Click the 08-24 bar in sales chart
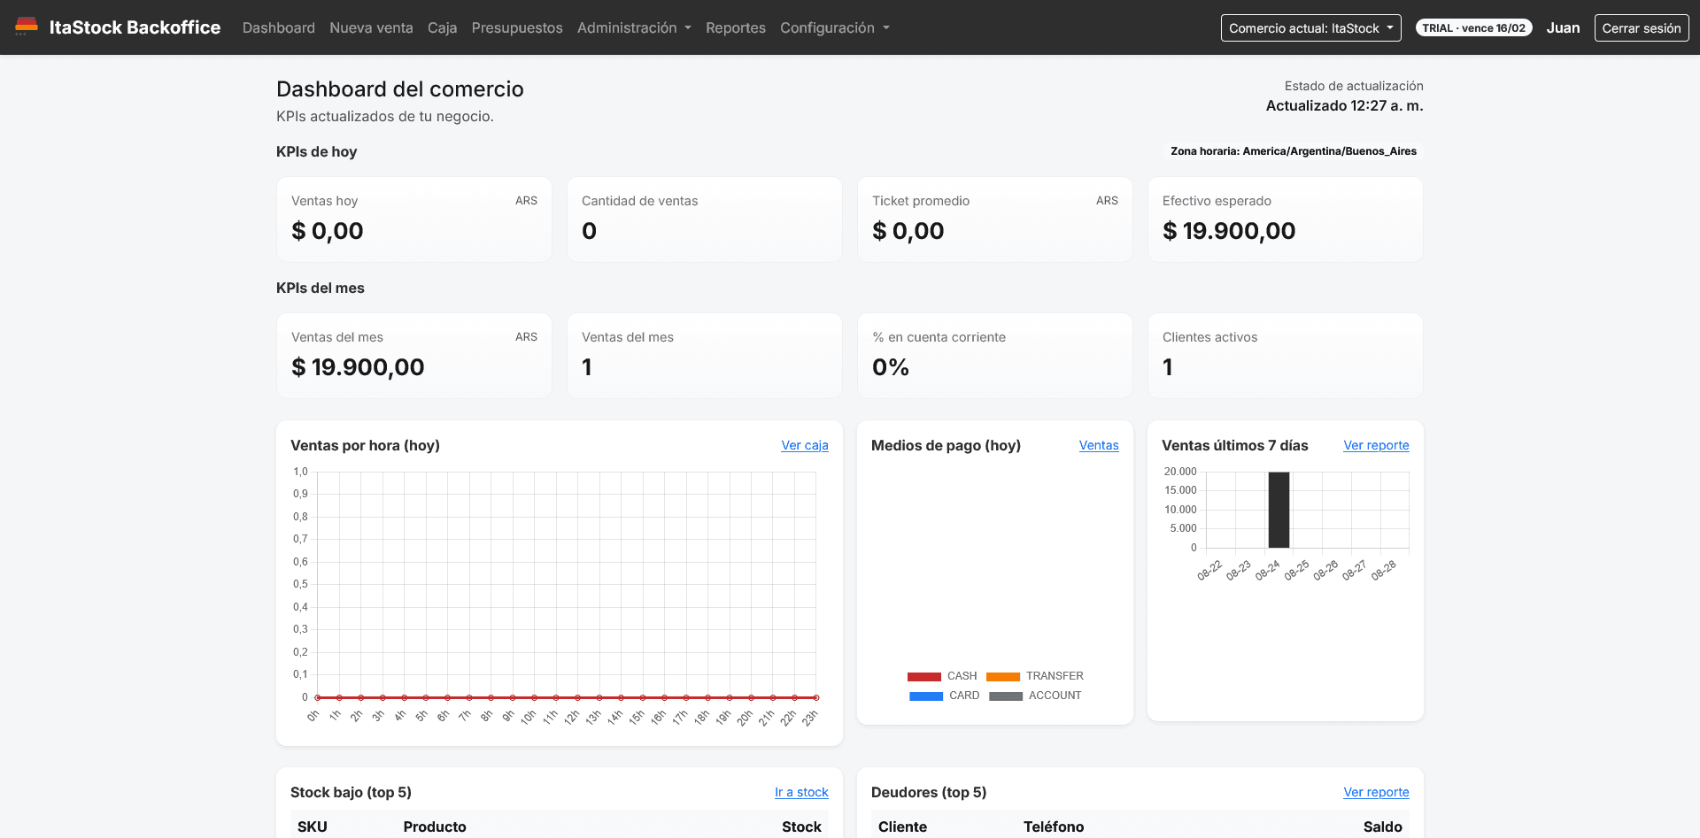The height and width of the screenshot is (838, 1700). (1279, 510)
